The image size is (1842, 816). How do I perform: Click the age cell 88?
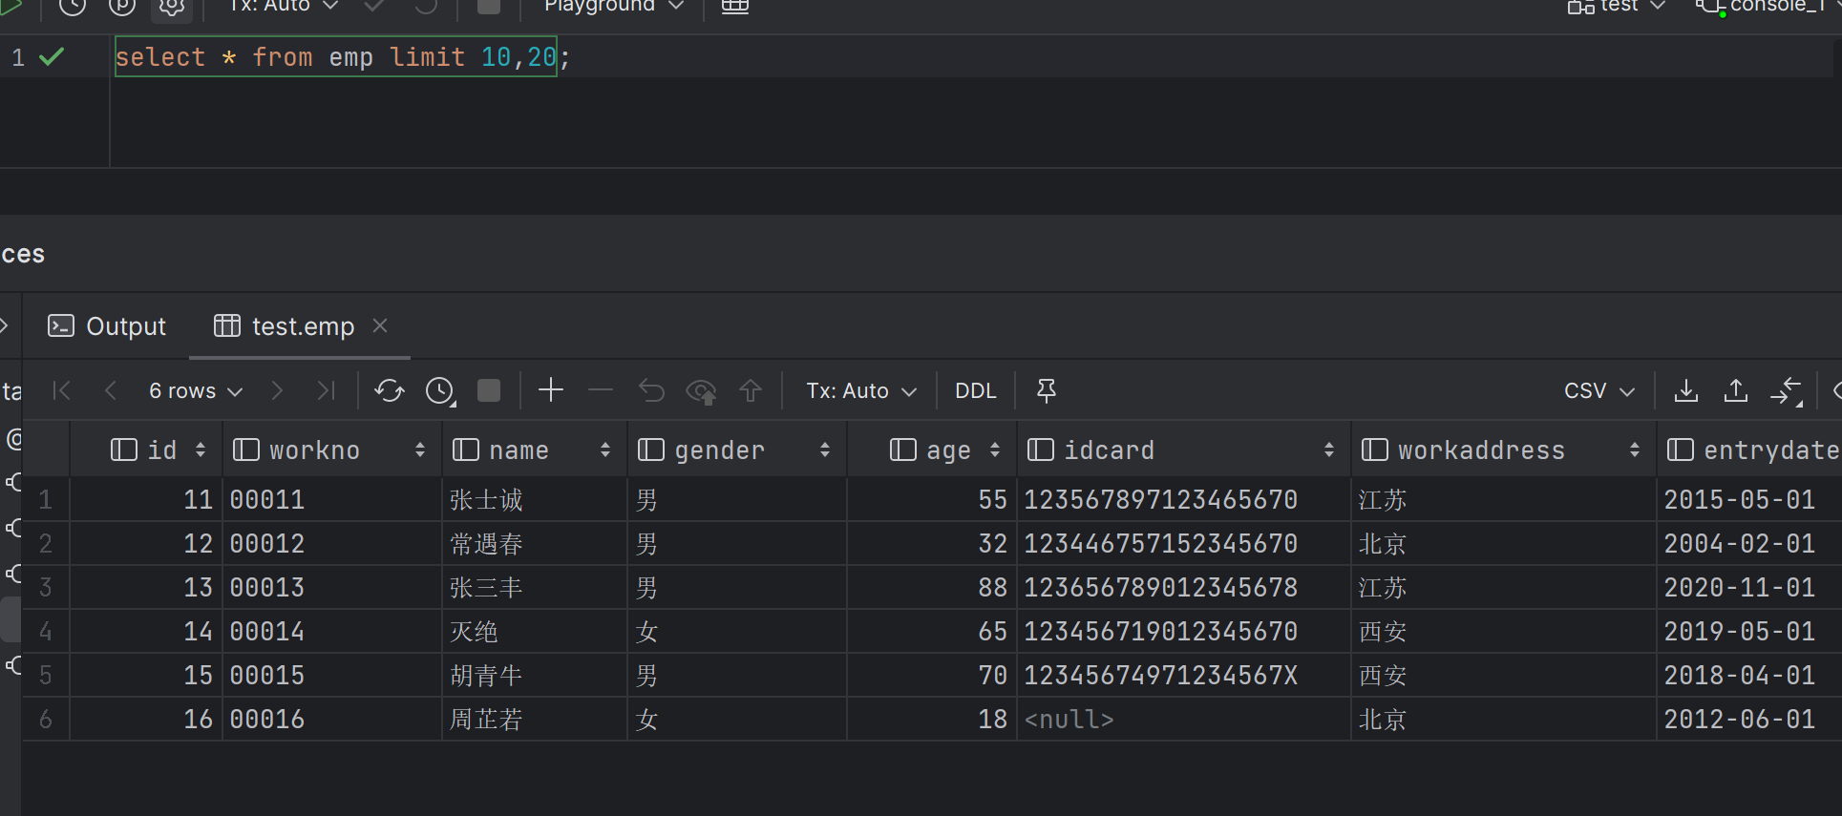point(932,587)
